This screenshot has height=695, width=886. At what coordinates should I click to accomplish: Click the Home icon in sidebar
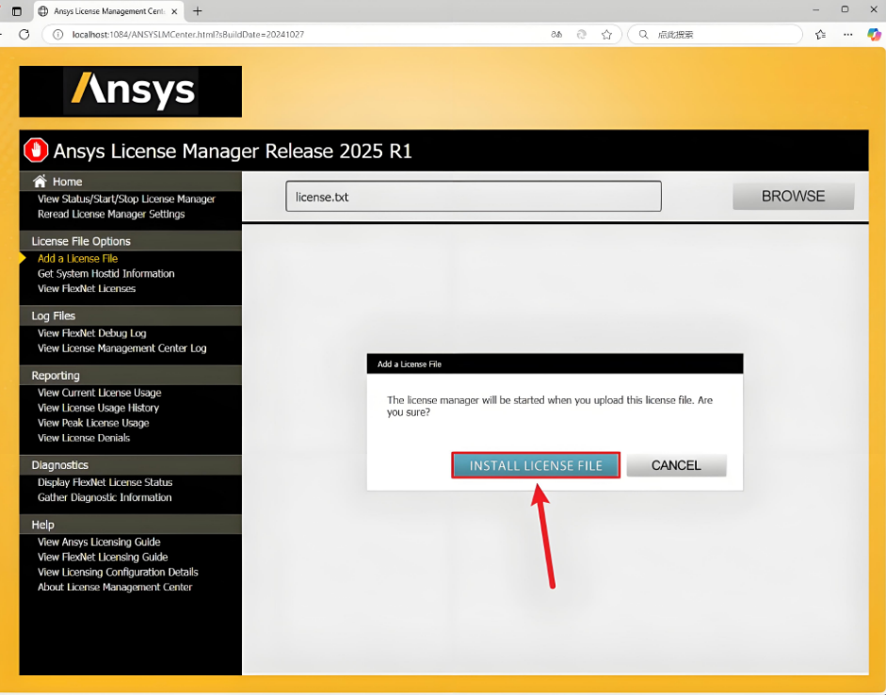[40, 182]
